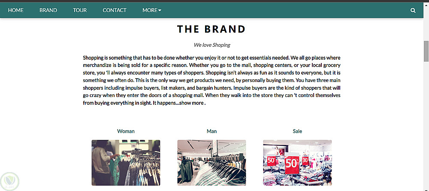
Task: Click the "We love Shoping" subtitle
Action: pyautogui.click(x=211, y=45)
